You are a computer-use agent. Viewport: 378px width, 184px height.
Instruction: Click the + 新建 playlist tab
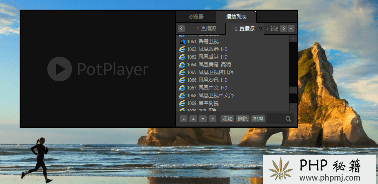[x=272, y=29]
